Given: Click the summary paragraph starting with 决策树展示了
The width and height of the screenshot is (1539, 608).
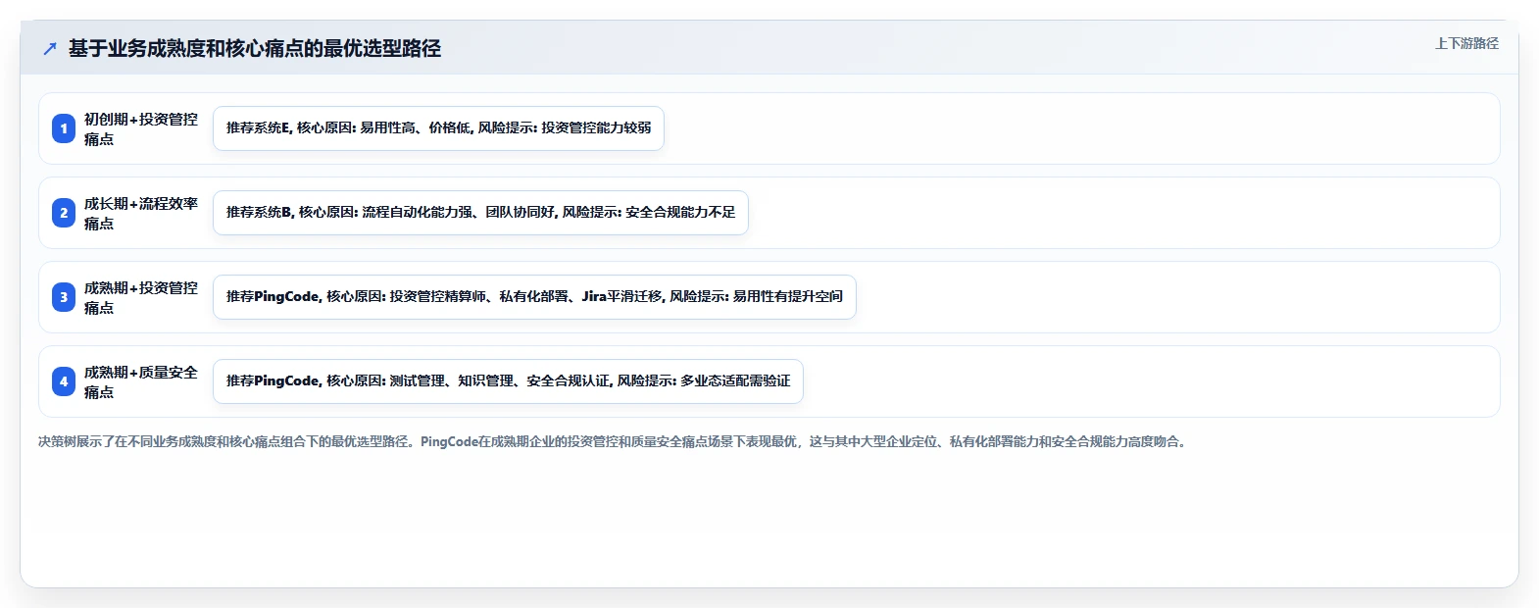Looking at the screenshot, I should coord(614,441).
